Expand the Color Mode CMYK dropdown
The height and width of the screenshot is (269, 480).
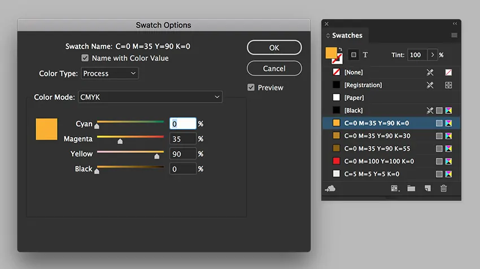pyautogui.click(x=150, y=98)
